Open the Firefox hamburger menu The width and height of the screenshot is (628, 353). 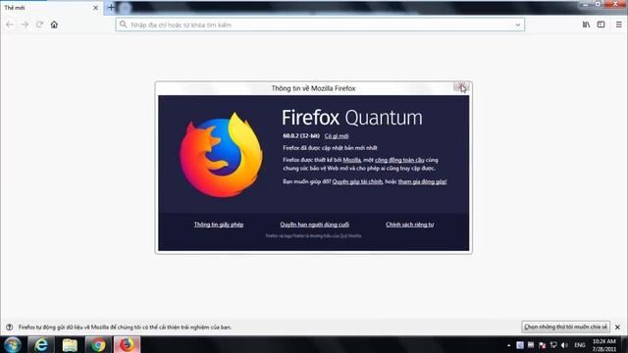pos(619,25)
